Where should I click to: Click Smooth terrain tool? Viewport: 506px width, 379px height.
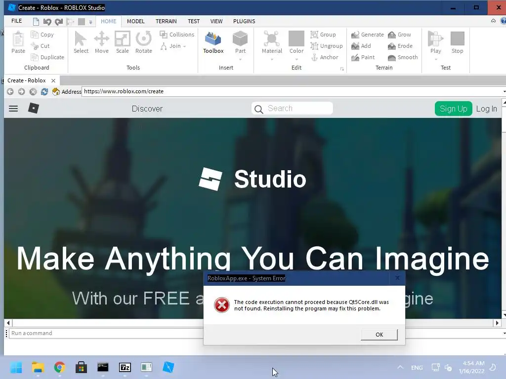click(x=403, y=57)
